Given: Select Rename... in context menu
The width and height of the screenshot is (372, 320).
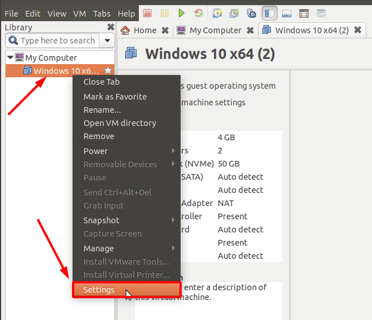Looking at the screenshot, I should (x=127, y=110).
